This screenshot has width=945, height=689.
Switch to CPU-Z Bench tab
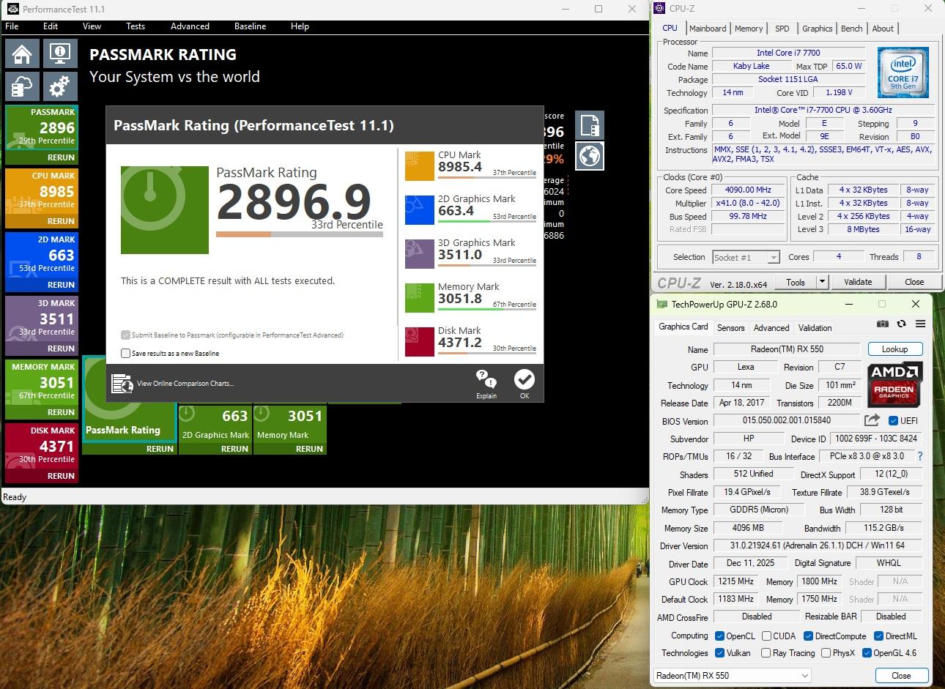click(852, 29)
